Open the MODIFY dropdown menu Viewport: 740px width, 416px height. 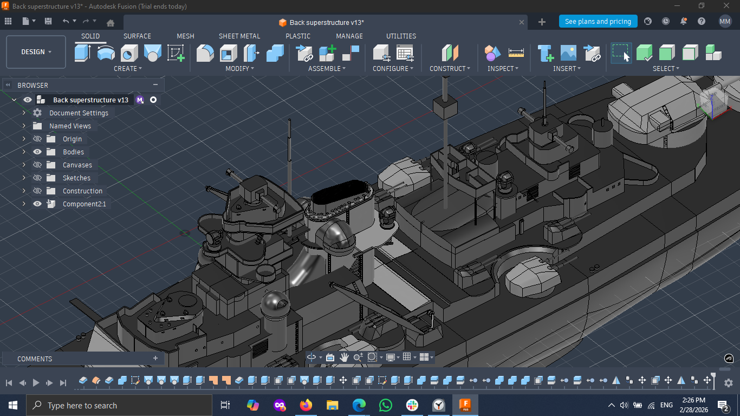pos(240,69)
